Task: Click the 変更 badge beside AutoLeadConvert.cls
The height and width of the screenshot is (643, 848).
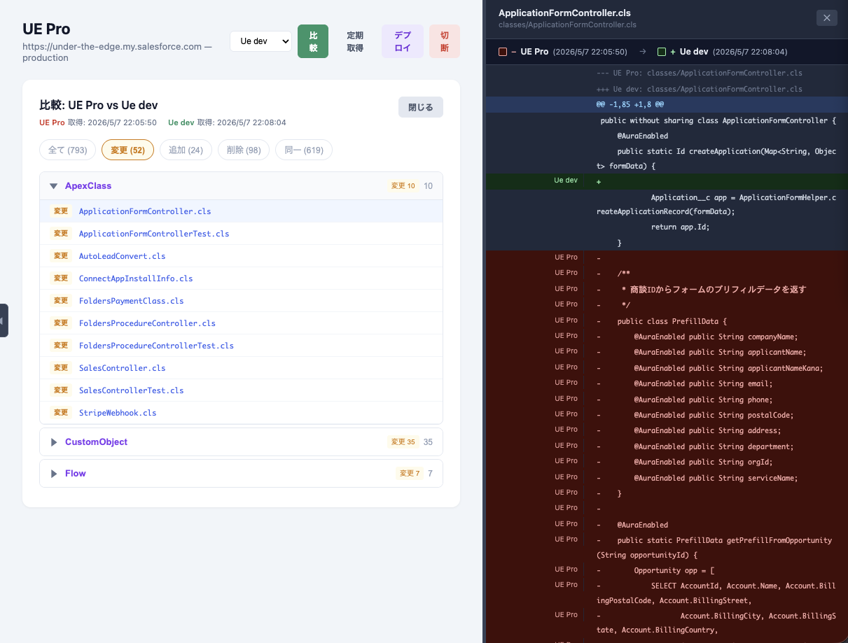Action: [61, 256]
